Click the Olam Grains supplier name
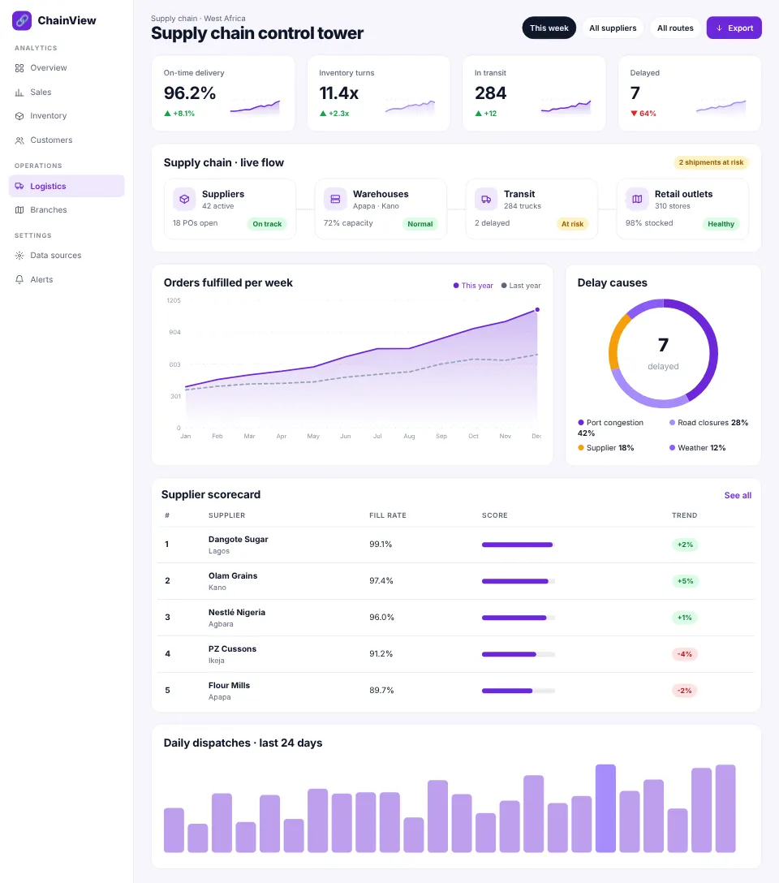779x883 pixels. (233, 576)
